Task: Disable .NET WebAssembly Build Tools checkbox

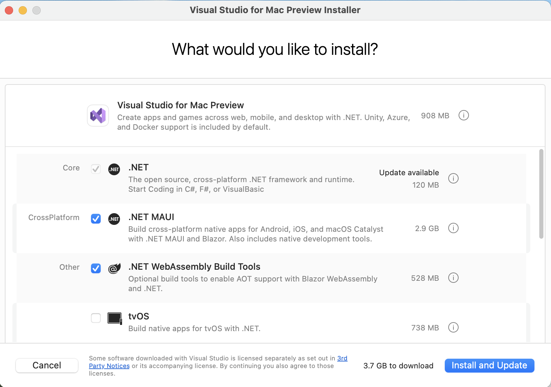Action: pos(96,268)
